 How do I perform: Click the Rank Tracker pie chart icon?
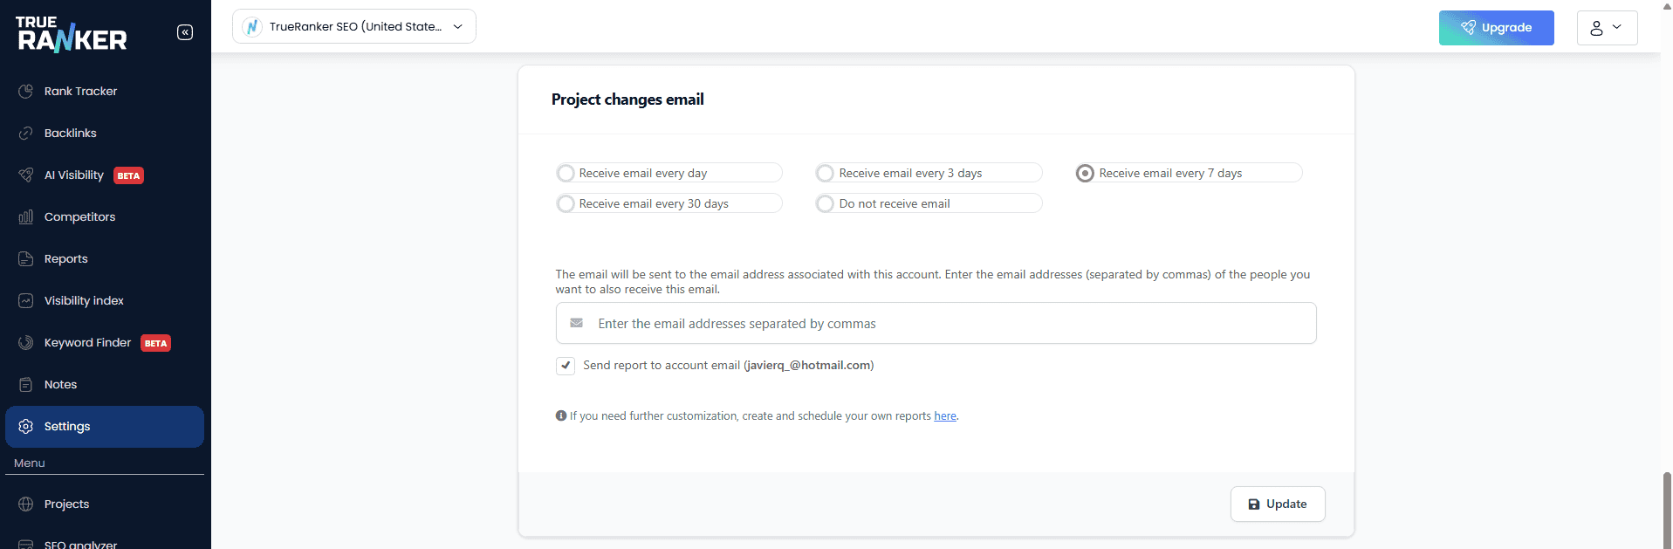(x=26, y=91)
